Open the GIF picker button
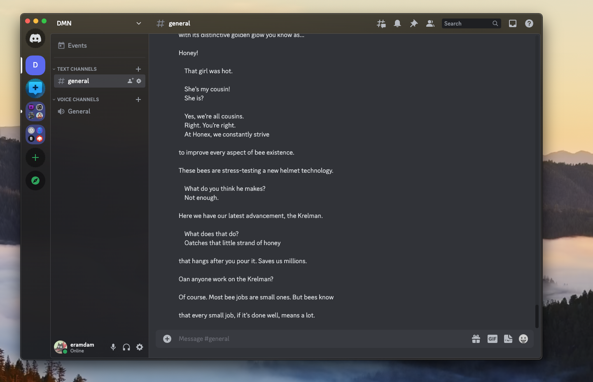This screenshot has height=382, width=593. 493,339
